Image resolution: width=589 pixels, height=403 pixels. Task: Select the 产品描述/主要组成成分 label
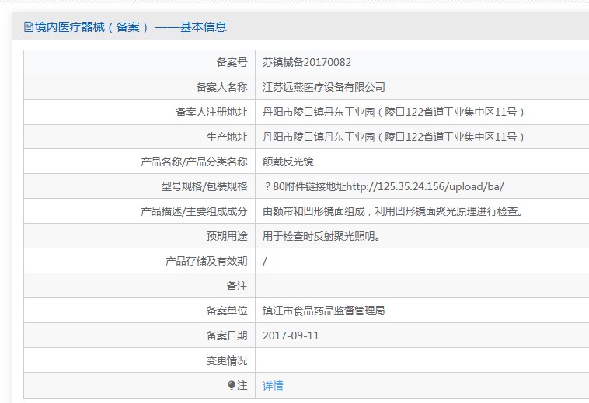(193, 211)
